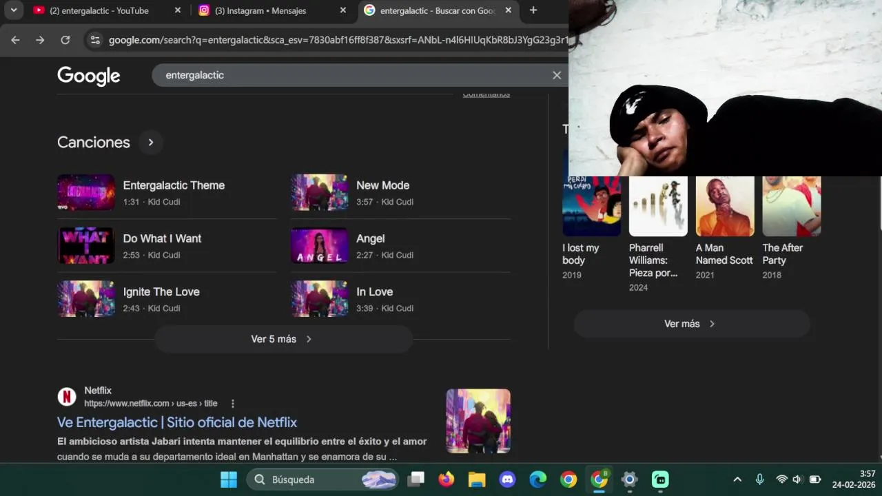Open the Angel song thumbnail
The width and height of the screenshot is (882, 496).
(x=319, y=245)
